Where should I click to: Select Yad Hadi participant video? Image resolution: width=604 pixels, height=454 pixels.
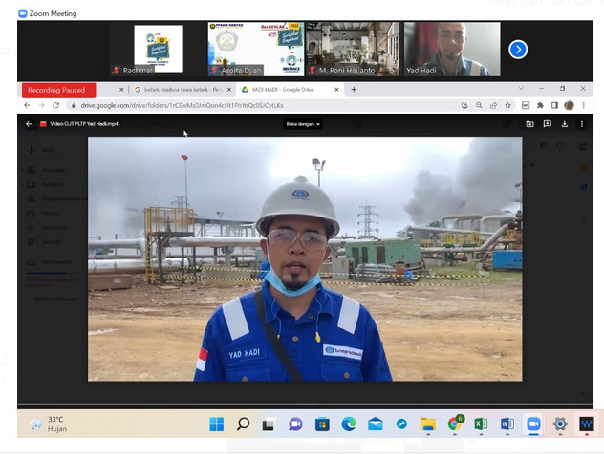(x=452, y=49)
